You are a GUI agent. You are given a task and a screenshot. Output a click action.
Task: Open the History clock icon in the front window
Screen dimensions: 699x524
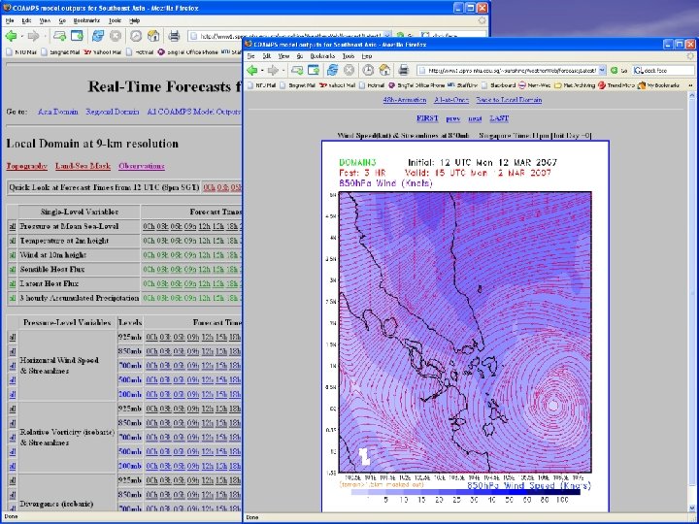tap(366, 71)
